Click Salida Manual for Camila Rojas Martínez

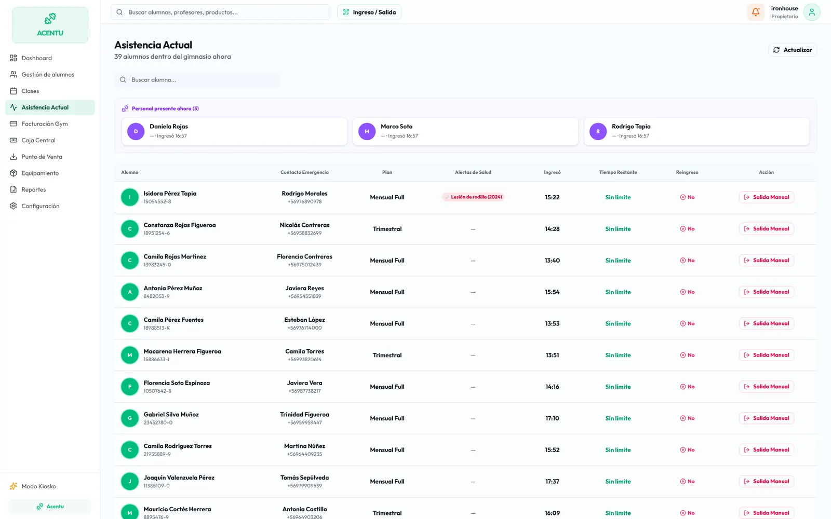(x=766, y=261)
